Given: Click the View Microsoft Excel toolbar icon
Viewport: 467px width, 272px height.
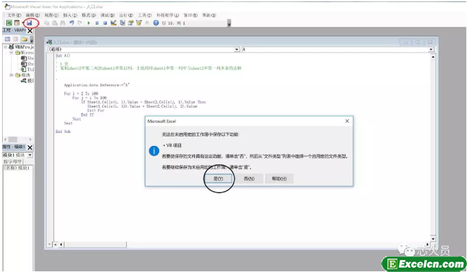Looking at the screenshot, I should [9, 23].
